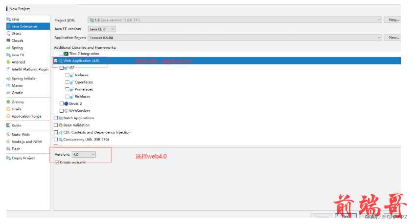Click the Clouds icon in sidebar
Image resolution: width=415 pixels, height=224 pixels.
(8, 41)
